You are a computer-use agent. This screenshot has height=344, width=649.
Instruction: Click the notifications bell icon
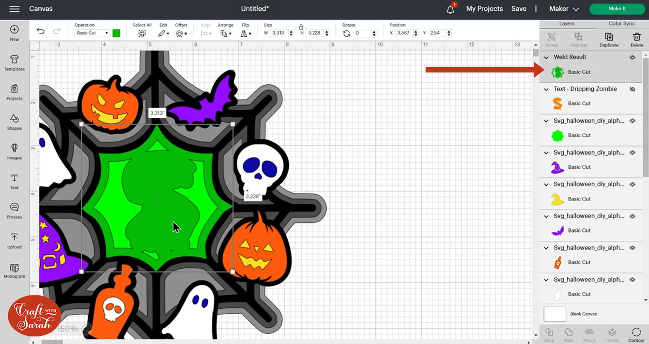pyautogui.click(x=451, y=9)
